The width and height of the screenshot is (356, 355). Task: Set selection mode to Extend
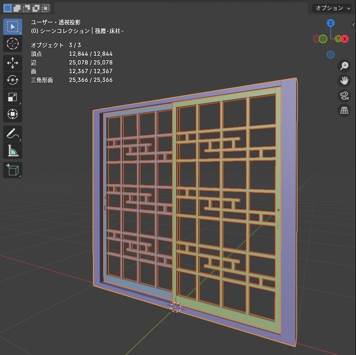[x=16, y=8]
